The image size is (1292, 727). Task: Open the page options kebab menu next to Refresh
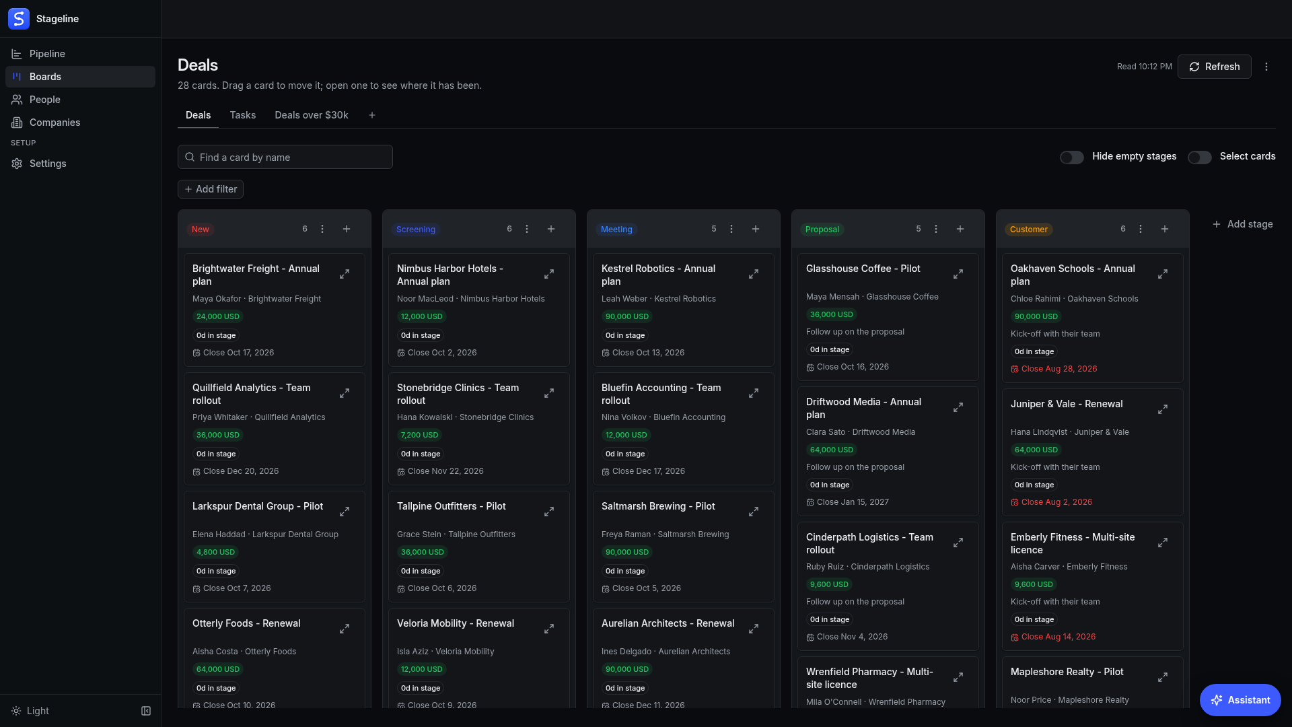point(1266,67)
